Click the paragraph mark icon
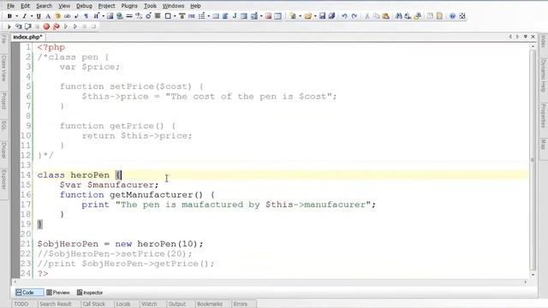 tap(86, 16)
